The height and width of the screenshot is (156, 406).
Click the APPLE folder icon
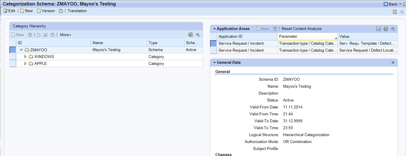pyautogui.click(x=31, y=63)
